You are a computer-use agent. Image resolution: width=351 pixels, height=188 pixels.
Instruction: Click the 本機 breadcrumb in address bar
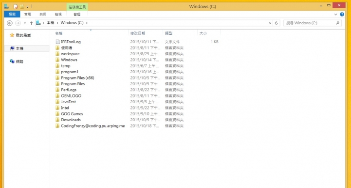pyautogui.click(x=50, y=23)
